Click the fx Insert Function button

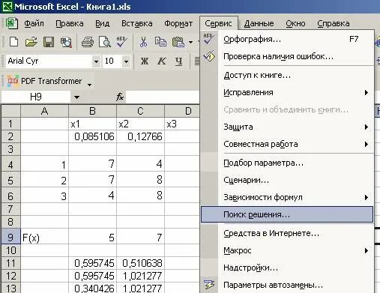point(120,97)
